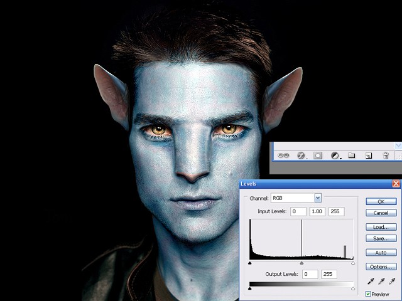The width and height of the screenshot is (402, 301).
Task: Click the delete layer trash icon
Action: tap(386, 156)
